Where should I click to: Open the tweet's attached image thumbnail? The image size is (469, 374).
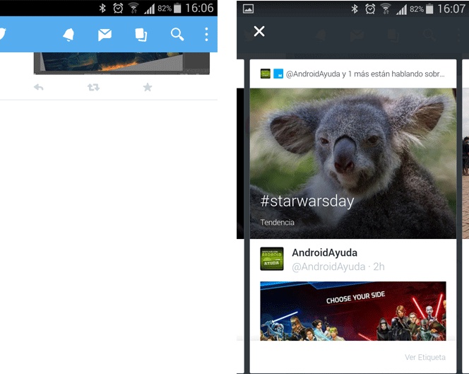(x=121, y=63)
